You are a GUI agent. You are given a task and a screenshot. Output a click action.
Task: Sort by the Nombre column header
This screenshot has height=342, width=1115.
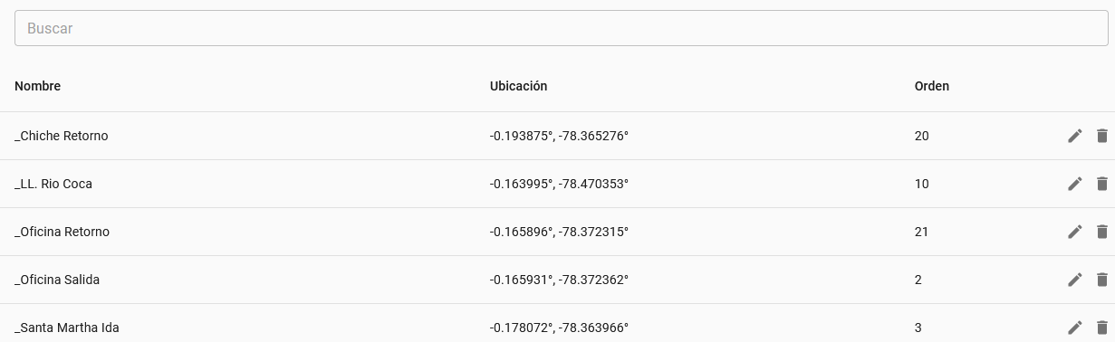38,86
